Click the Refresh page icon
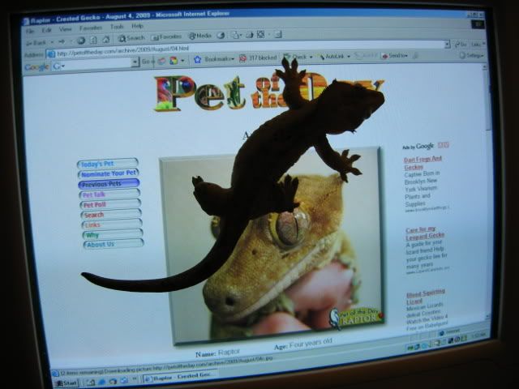Screen dimensions: 519x389 click(94, 40)
